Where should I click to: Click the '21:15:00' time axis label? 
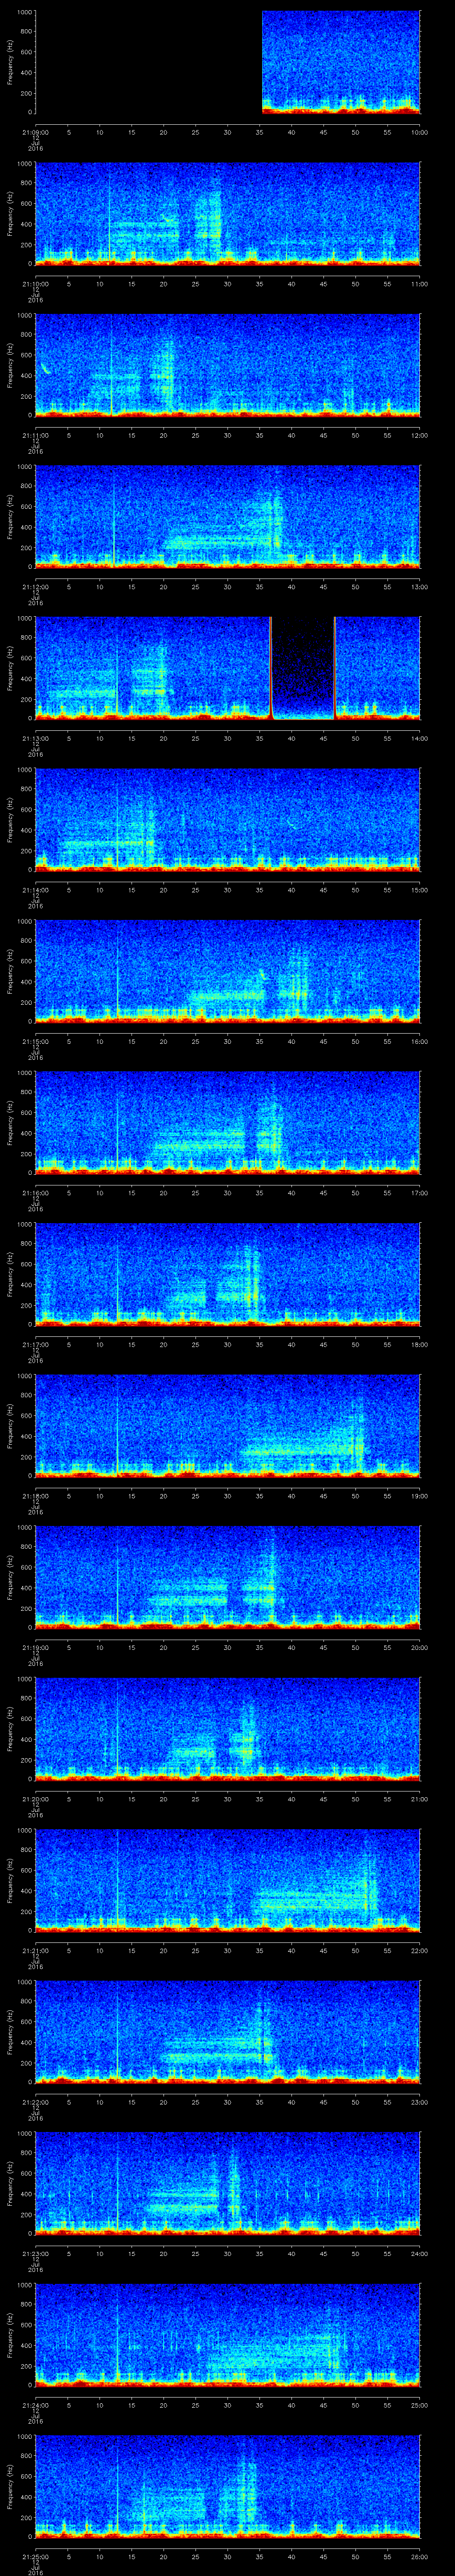click(x=35, y=1041)
